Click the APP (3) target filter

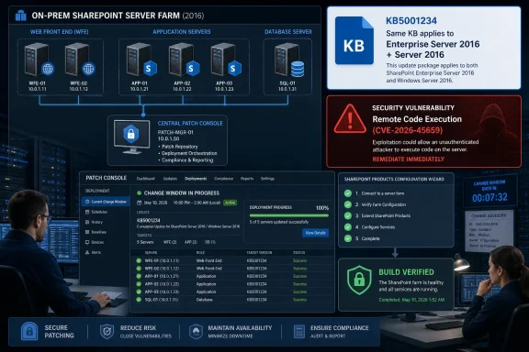tap(191, 242)
